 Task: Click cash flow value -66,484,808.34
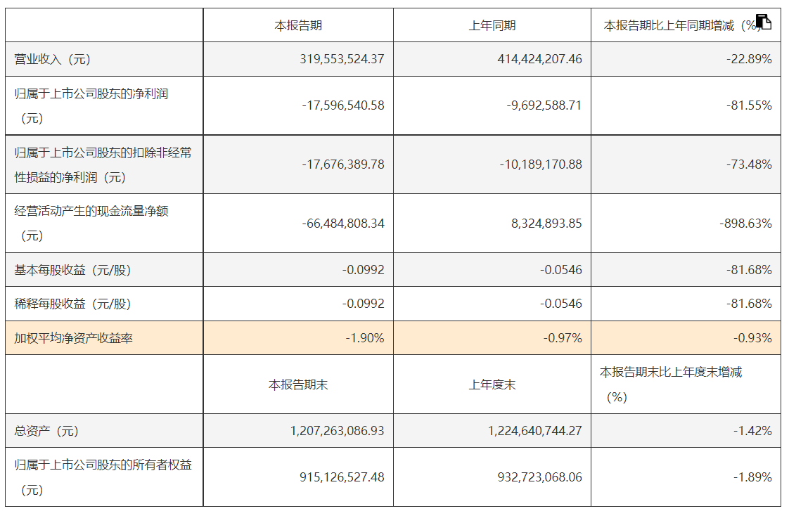343,224
